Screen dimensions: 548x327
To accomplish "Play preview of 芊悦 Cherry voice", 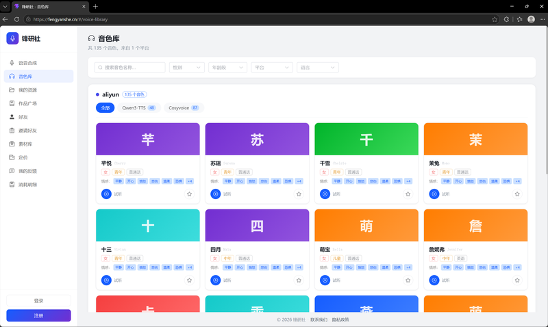I will [x=106, y=194].
